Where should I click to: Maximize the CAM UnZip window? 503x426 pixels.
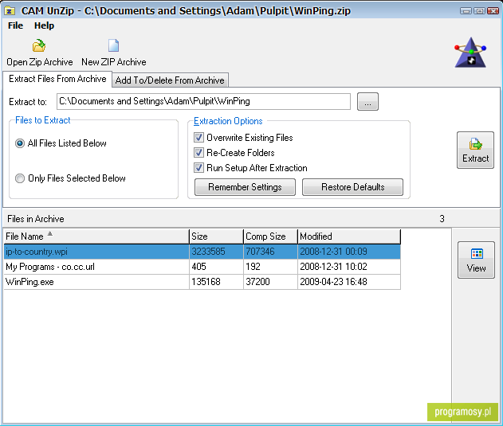click(x=479, y=11)
